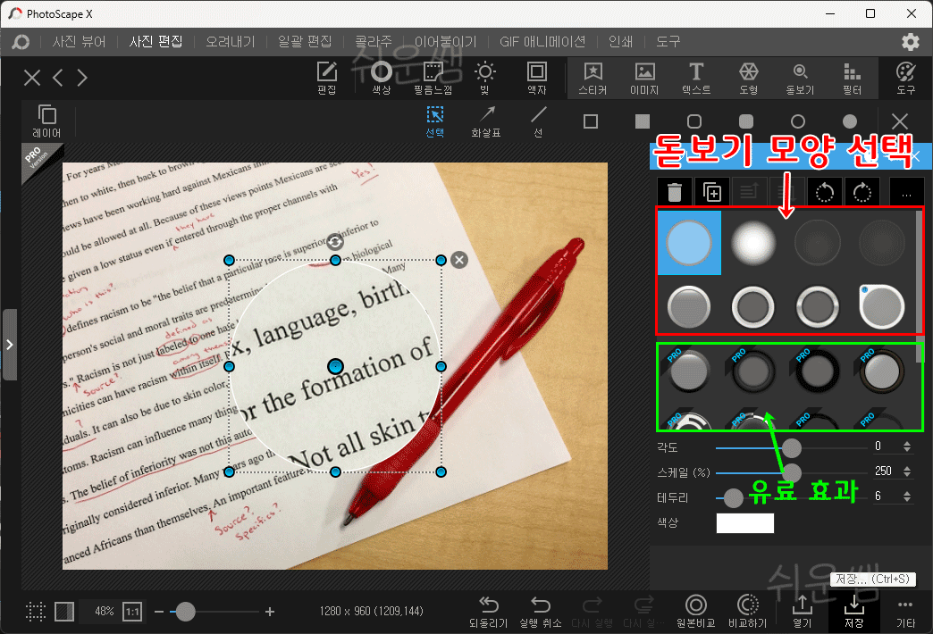Switch to 도구 tab in top menu

click(x=668, y=42)
